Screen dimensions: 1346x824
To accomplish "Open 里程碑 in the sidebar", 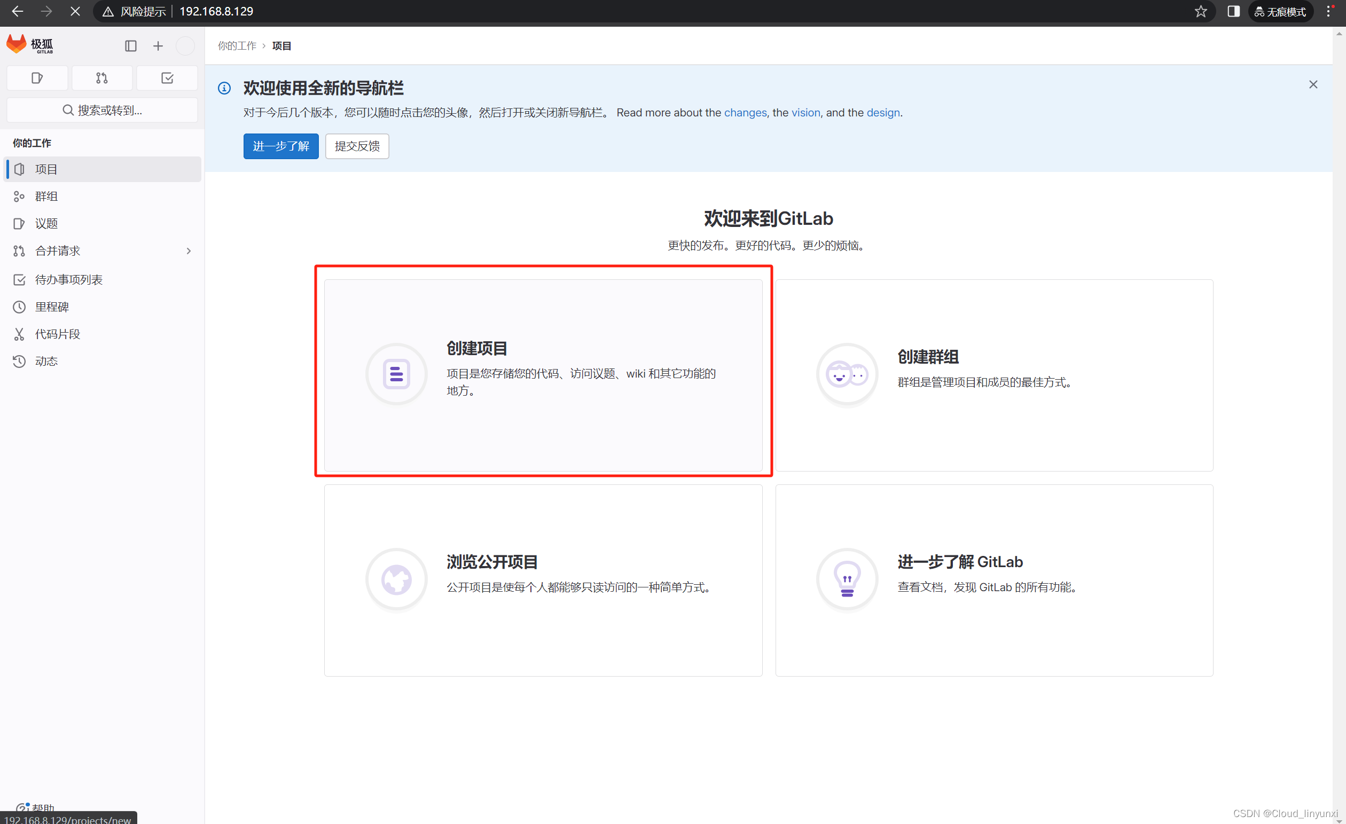I will click(52, 307).
